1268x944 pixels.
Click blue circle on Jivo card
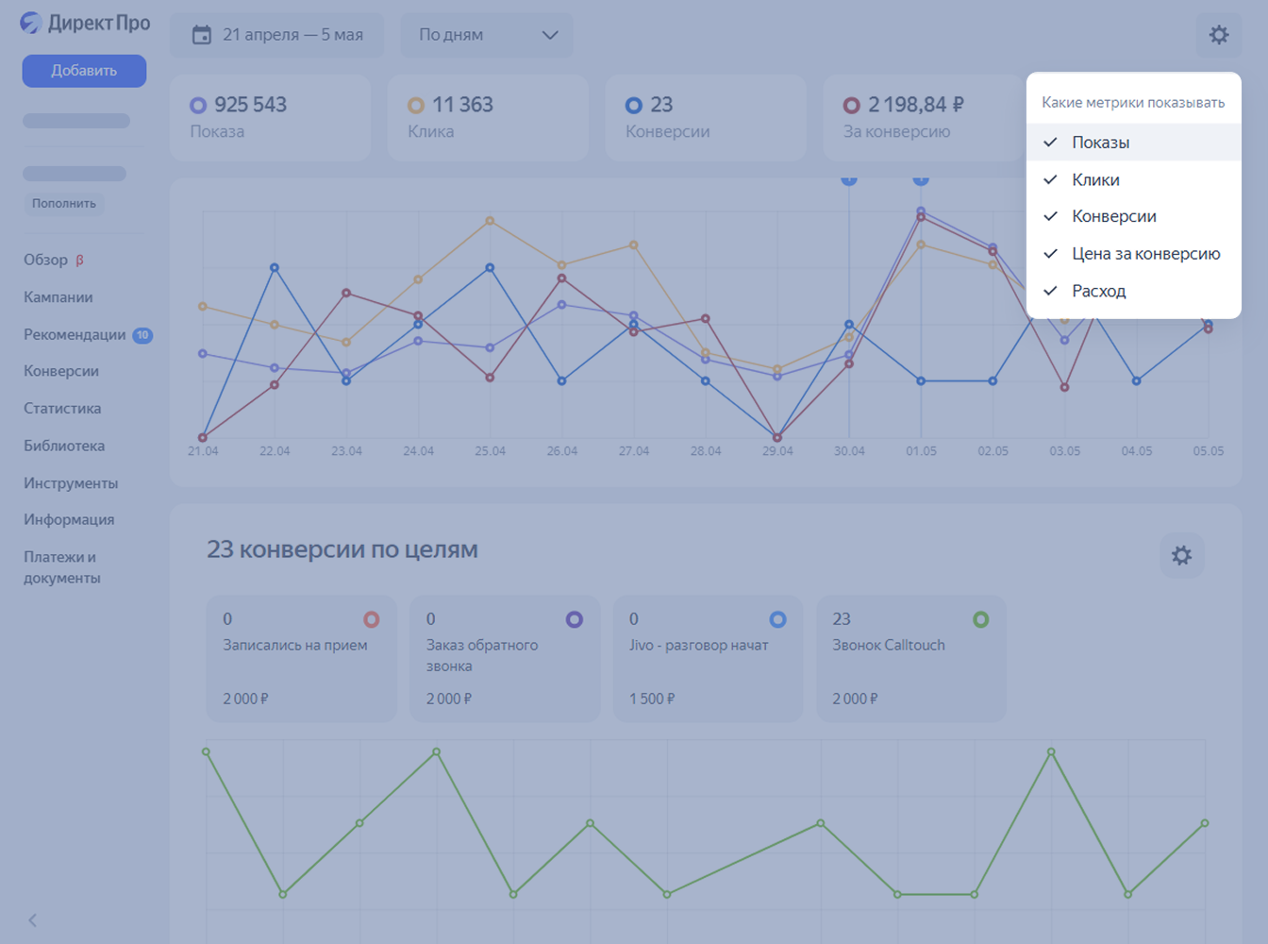[777, 619]
